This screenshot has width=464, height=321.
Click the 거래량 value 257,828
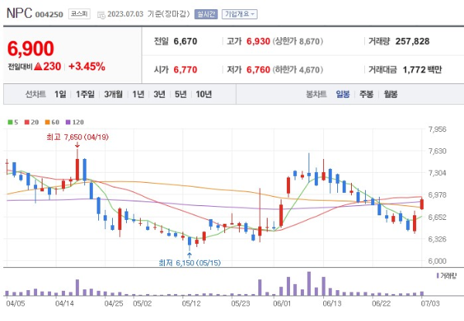point(412,42)
